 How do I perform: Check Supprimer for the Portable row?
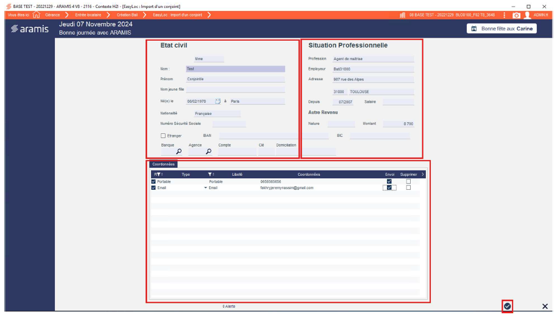pyautogui.click(x=408, y=181)
